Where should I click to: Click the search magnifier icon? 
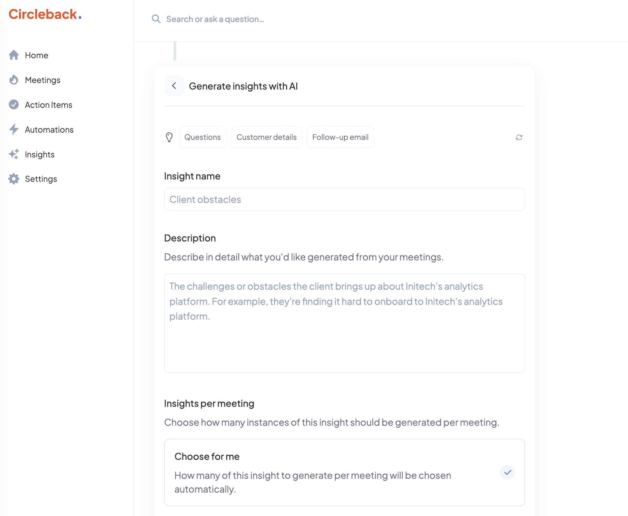(x=156, y=19)
